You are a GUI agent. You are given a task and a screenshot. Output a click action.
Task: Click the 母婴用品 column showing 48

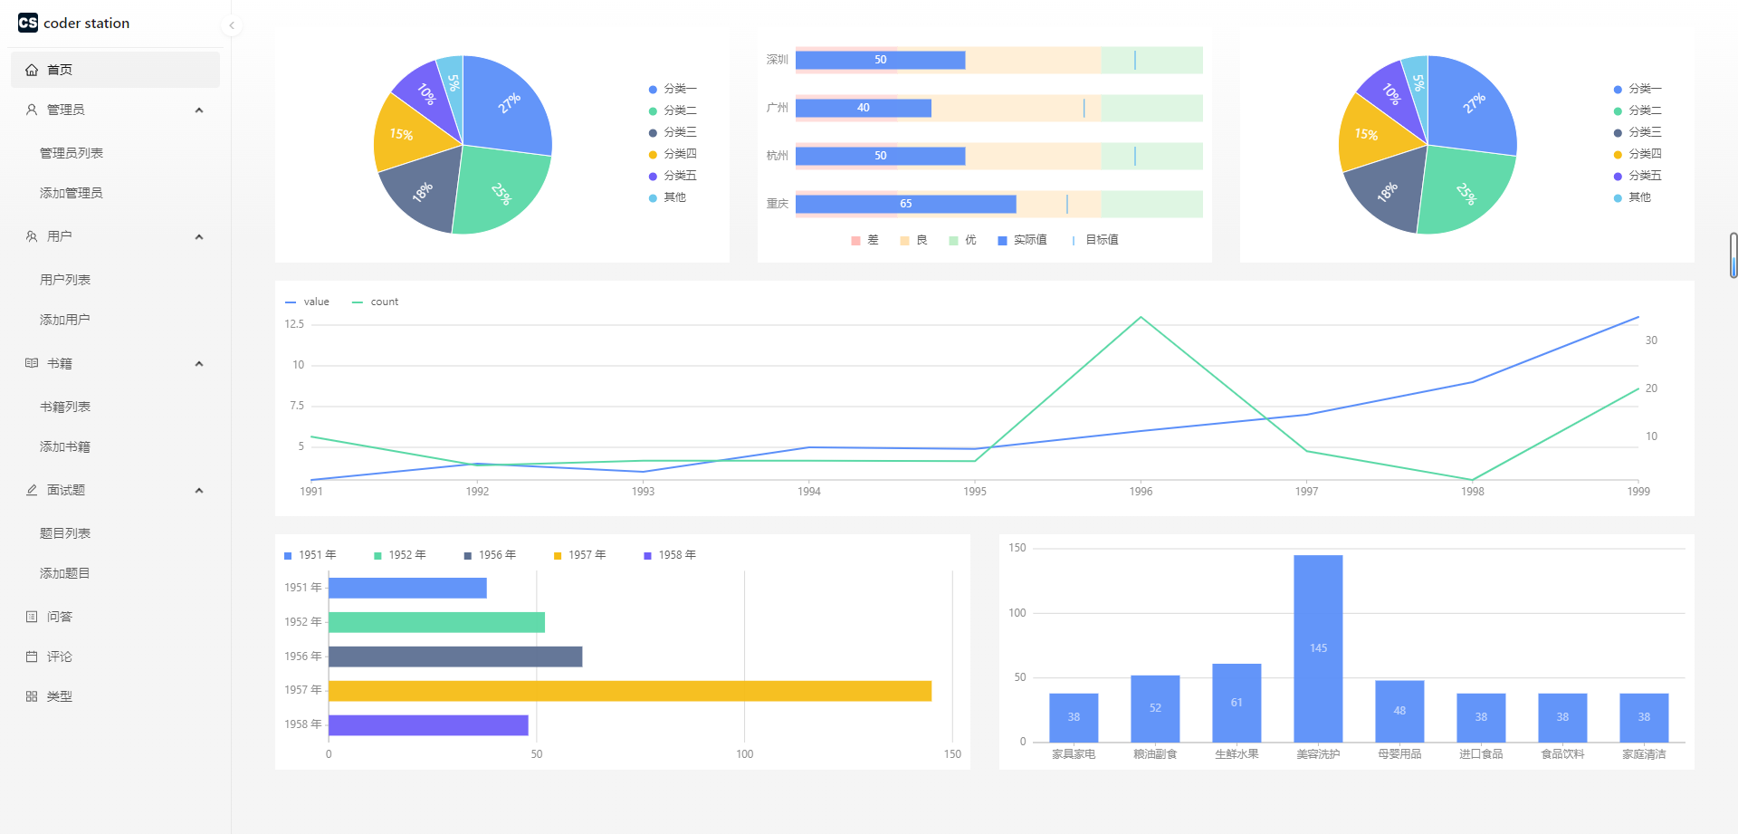[x=1399, y=712]
